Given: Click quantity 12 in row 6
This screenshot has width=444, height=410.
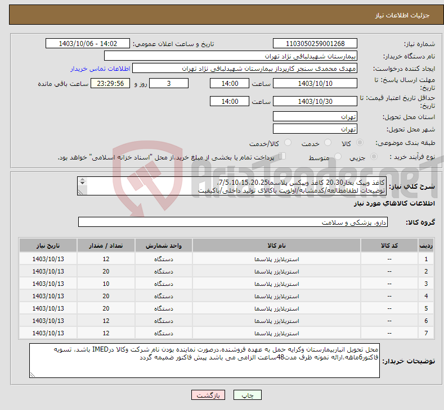Looking at the screenshot, I should 106,321.
